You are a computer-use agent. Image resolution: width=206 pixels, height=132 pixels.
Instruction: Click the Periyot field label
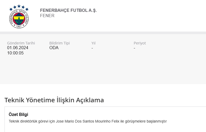point(140,43)
